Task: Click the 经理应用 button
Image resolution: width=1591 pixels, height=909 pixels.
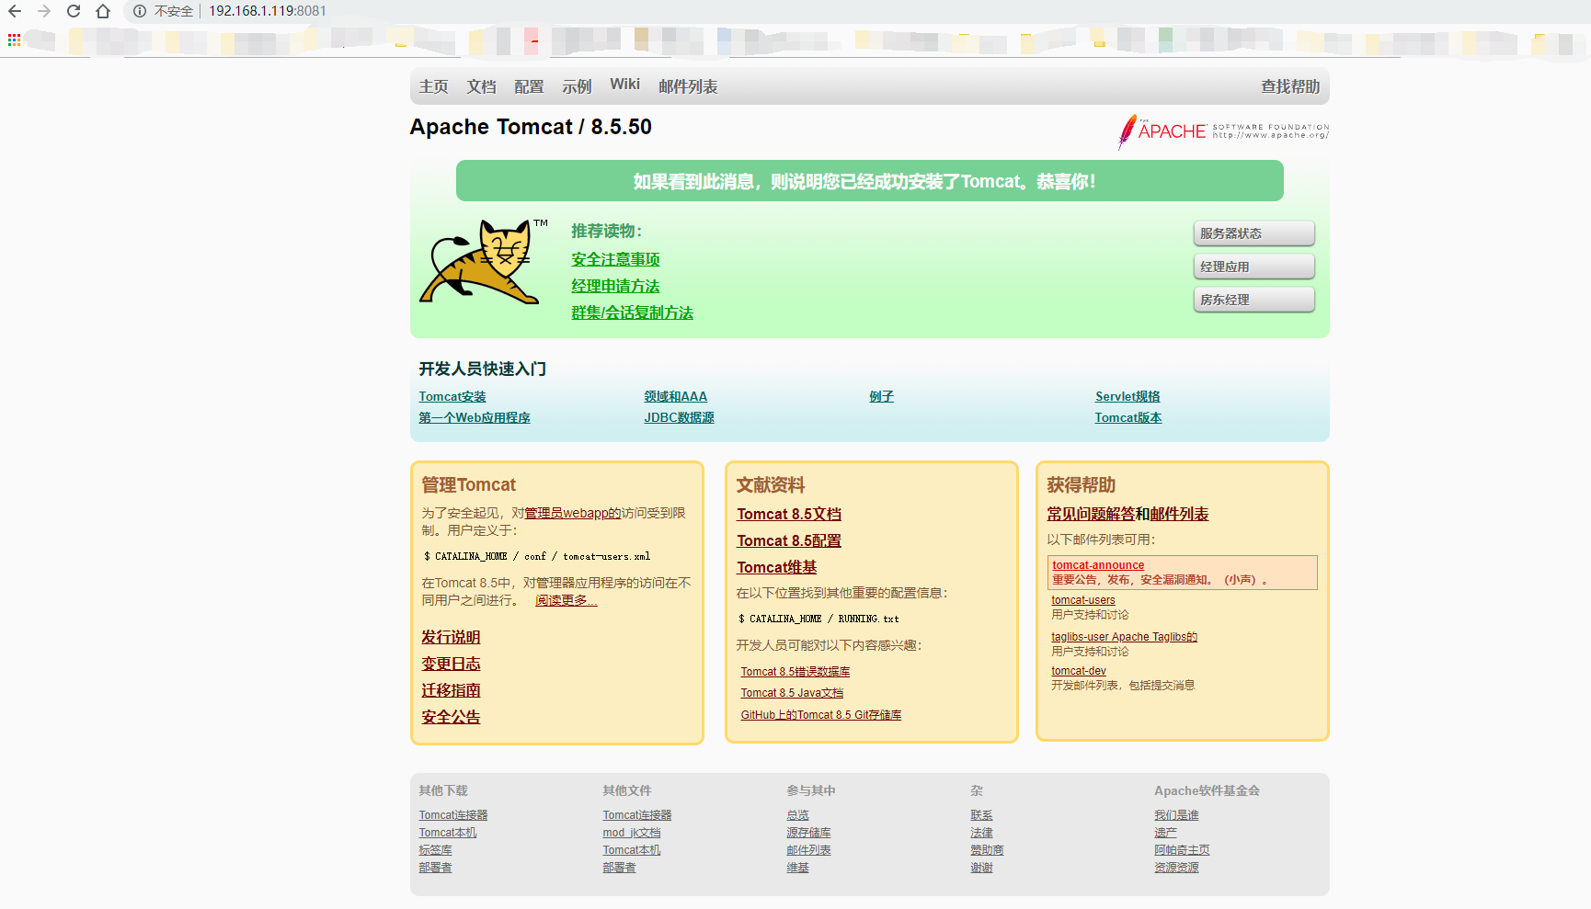Action: click(x=1254, y=267)
